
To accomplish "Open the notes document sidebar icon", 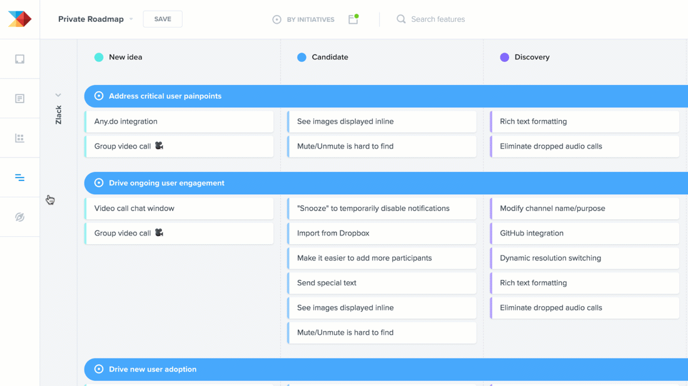I will pyautogui.click(x=20, y=99).
